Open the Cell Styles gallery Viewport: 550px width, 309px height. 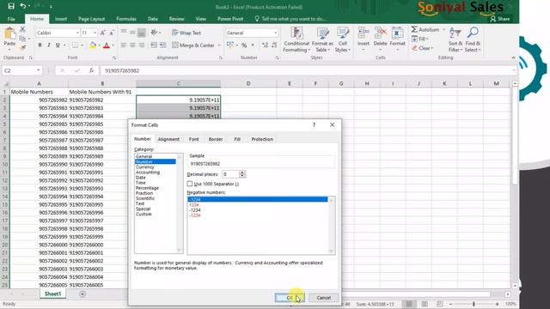click(343, 39)
